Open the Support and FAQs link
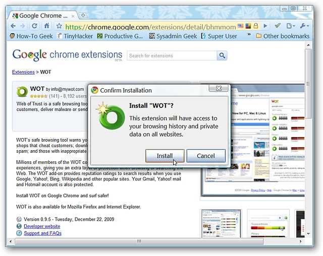 click(42, 233)
